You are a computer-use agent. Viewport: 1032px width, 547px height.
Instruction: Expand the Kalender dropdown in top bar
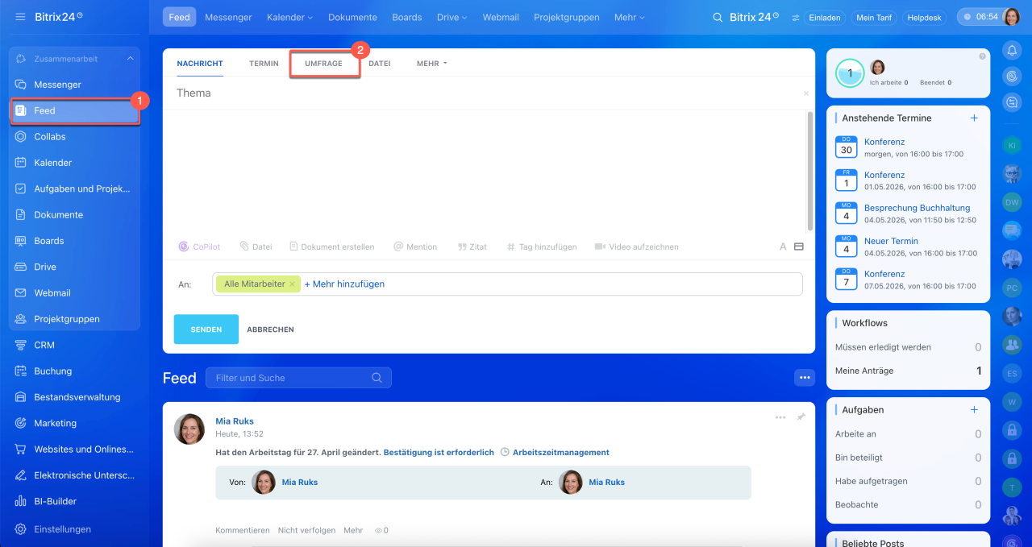289,17
